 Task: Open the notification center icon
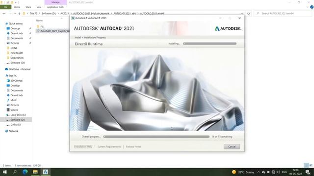(308, 172)
